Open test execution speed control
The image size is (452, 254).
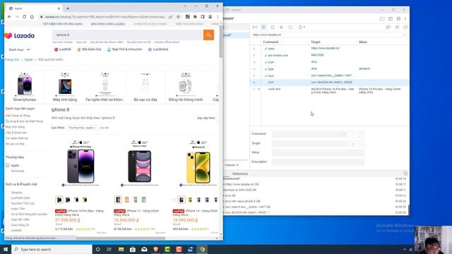pyautogui.click(x=302, y=27)
